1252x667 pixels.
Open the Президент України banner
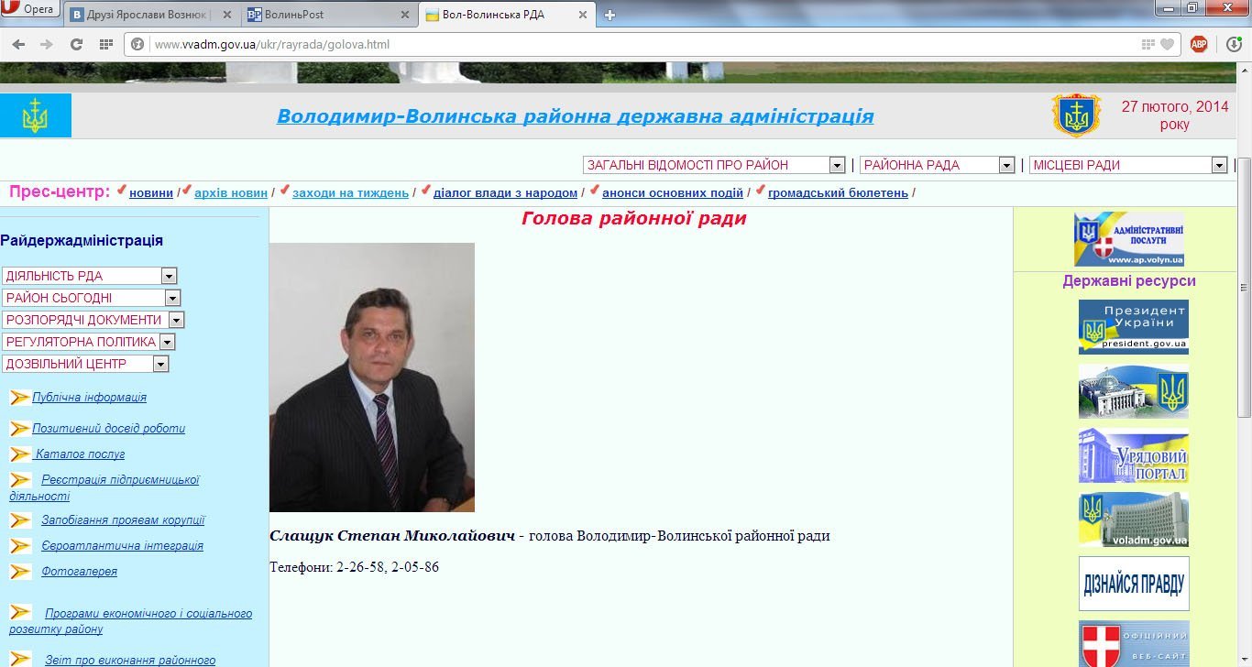pyautogui.click(x=1133, y=327)
